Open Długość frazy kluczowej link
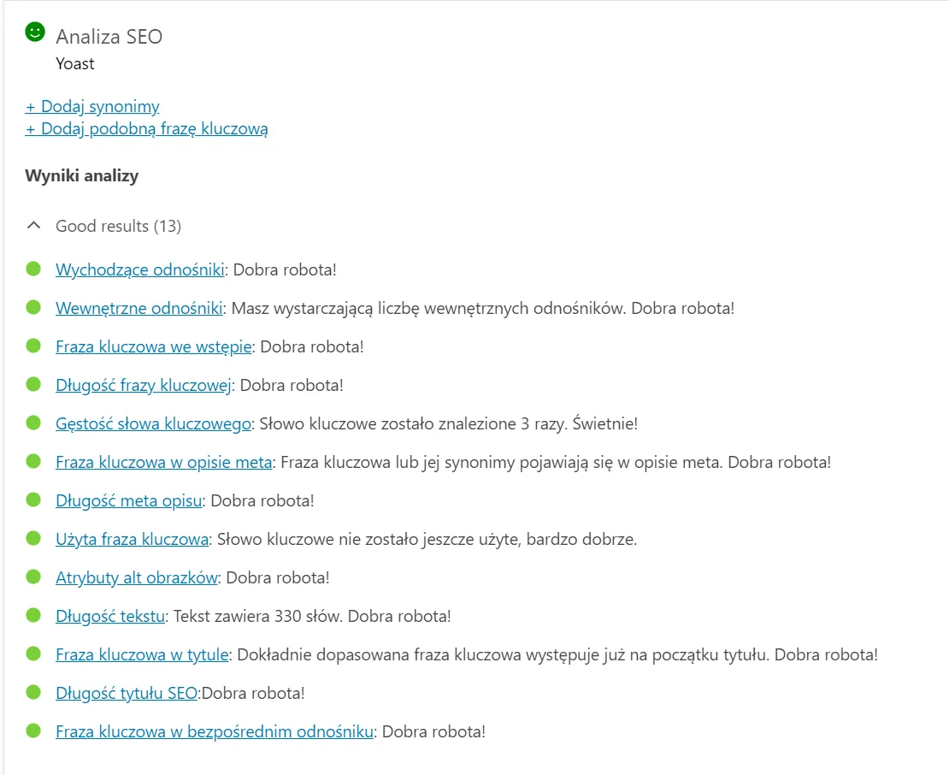The image size is (949, 775). pos(144,385)
